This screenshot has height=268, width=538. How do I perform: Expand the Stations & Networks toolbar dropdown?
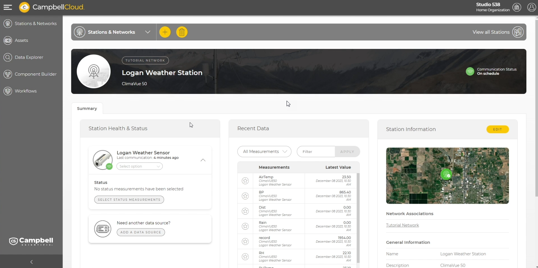(x=148, y=32)
